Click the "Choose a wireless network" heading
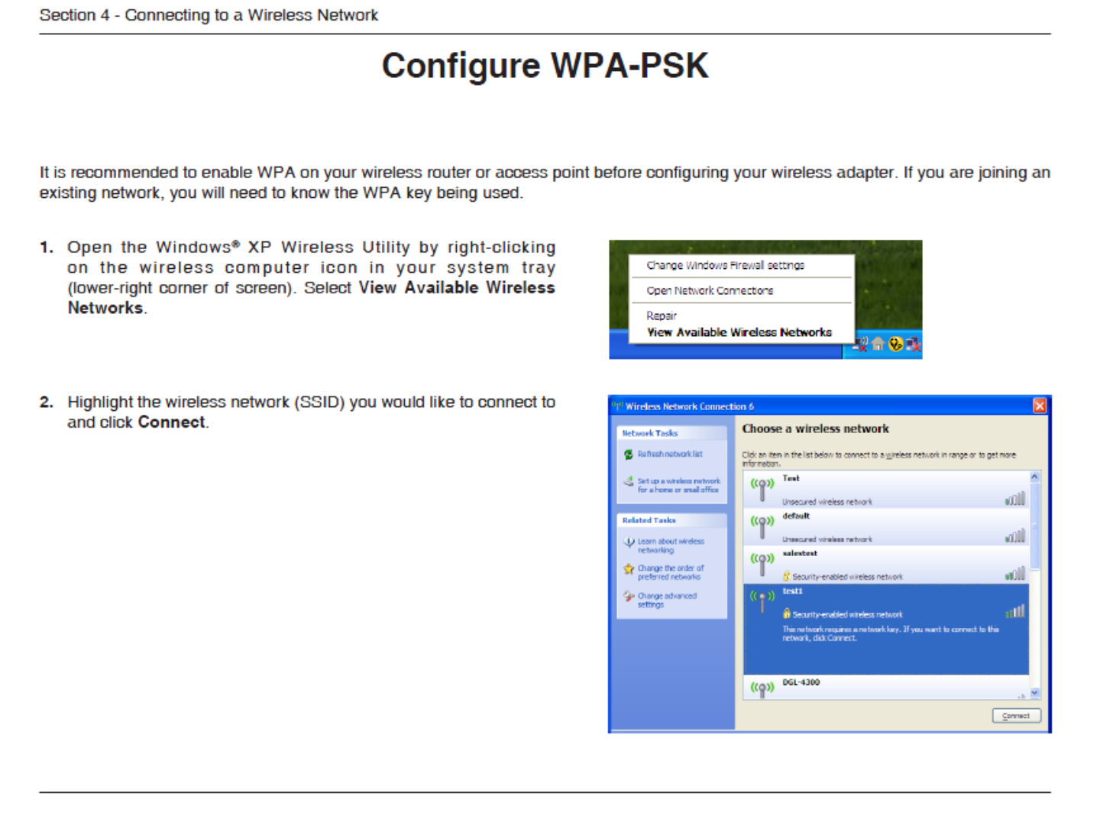The height and width of the screenshot is (825, 1100). click(x=816, y=429)
